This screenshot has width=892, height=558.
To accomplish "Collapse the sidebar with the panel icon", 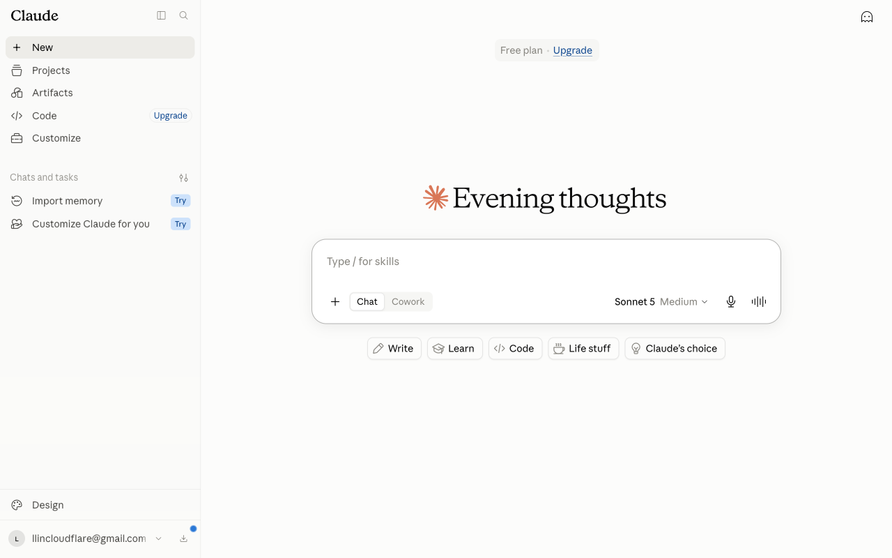I will pos(161,15).
